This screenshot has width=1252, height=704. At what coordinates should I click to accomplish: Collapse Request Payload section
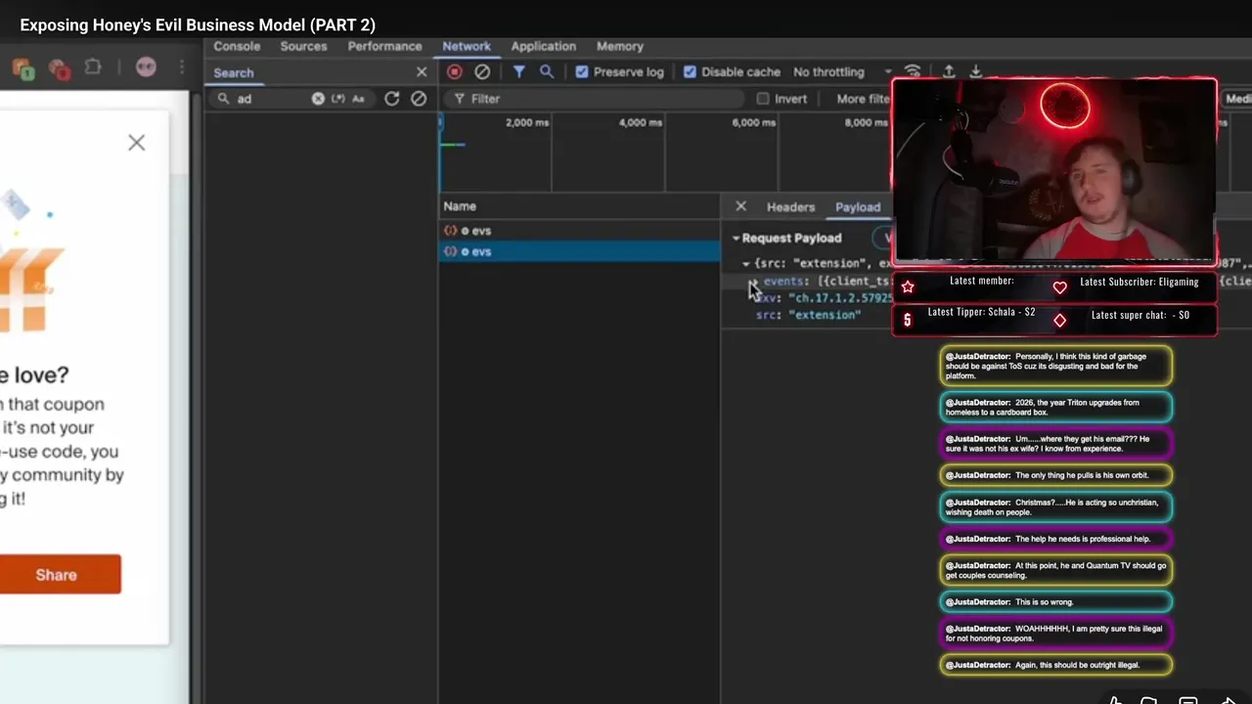tap(737, 238)
